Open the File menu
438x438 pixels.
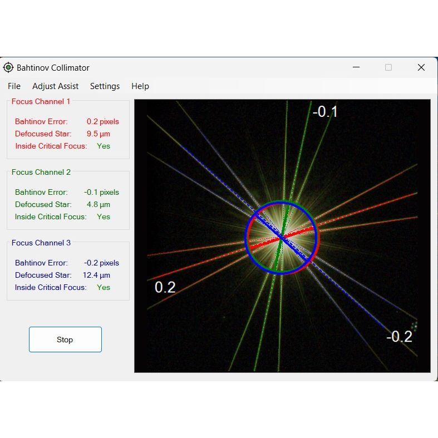[14, 86]
